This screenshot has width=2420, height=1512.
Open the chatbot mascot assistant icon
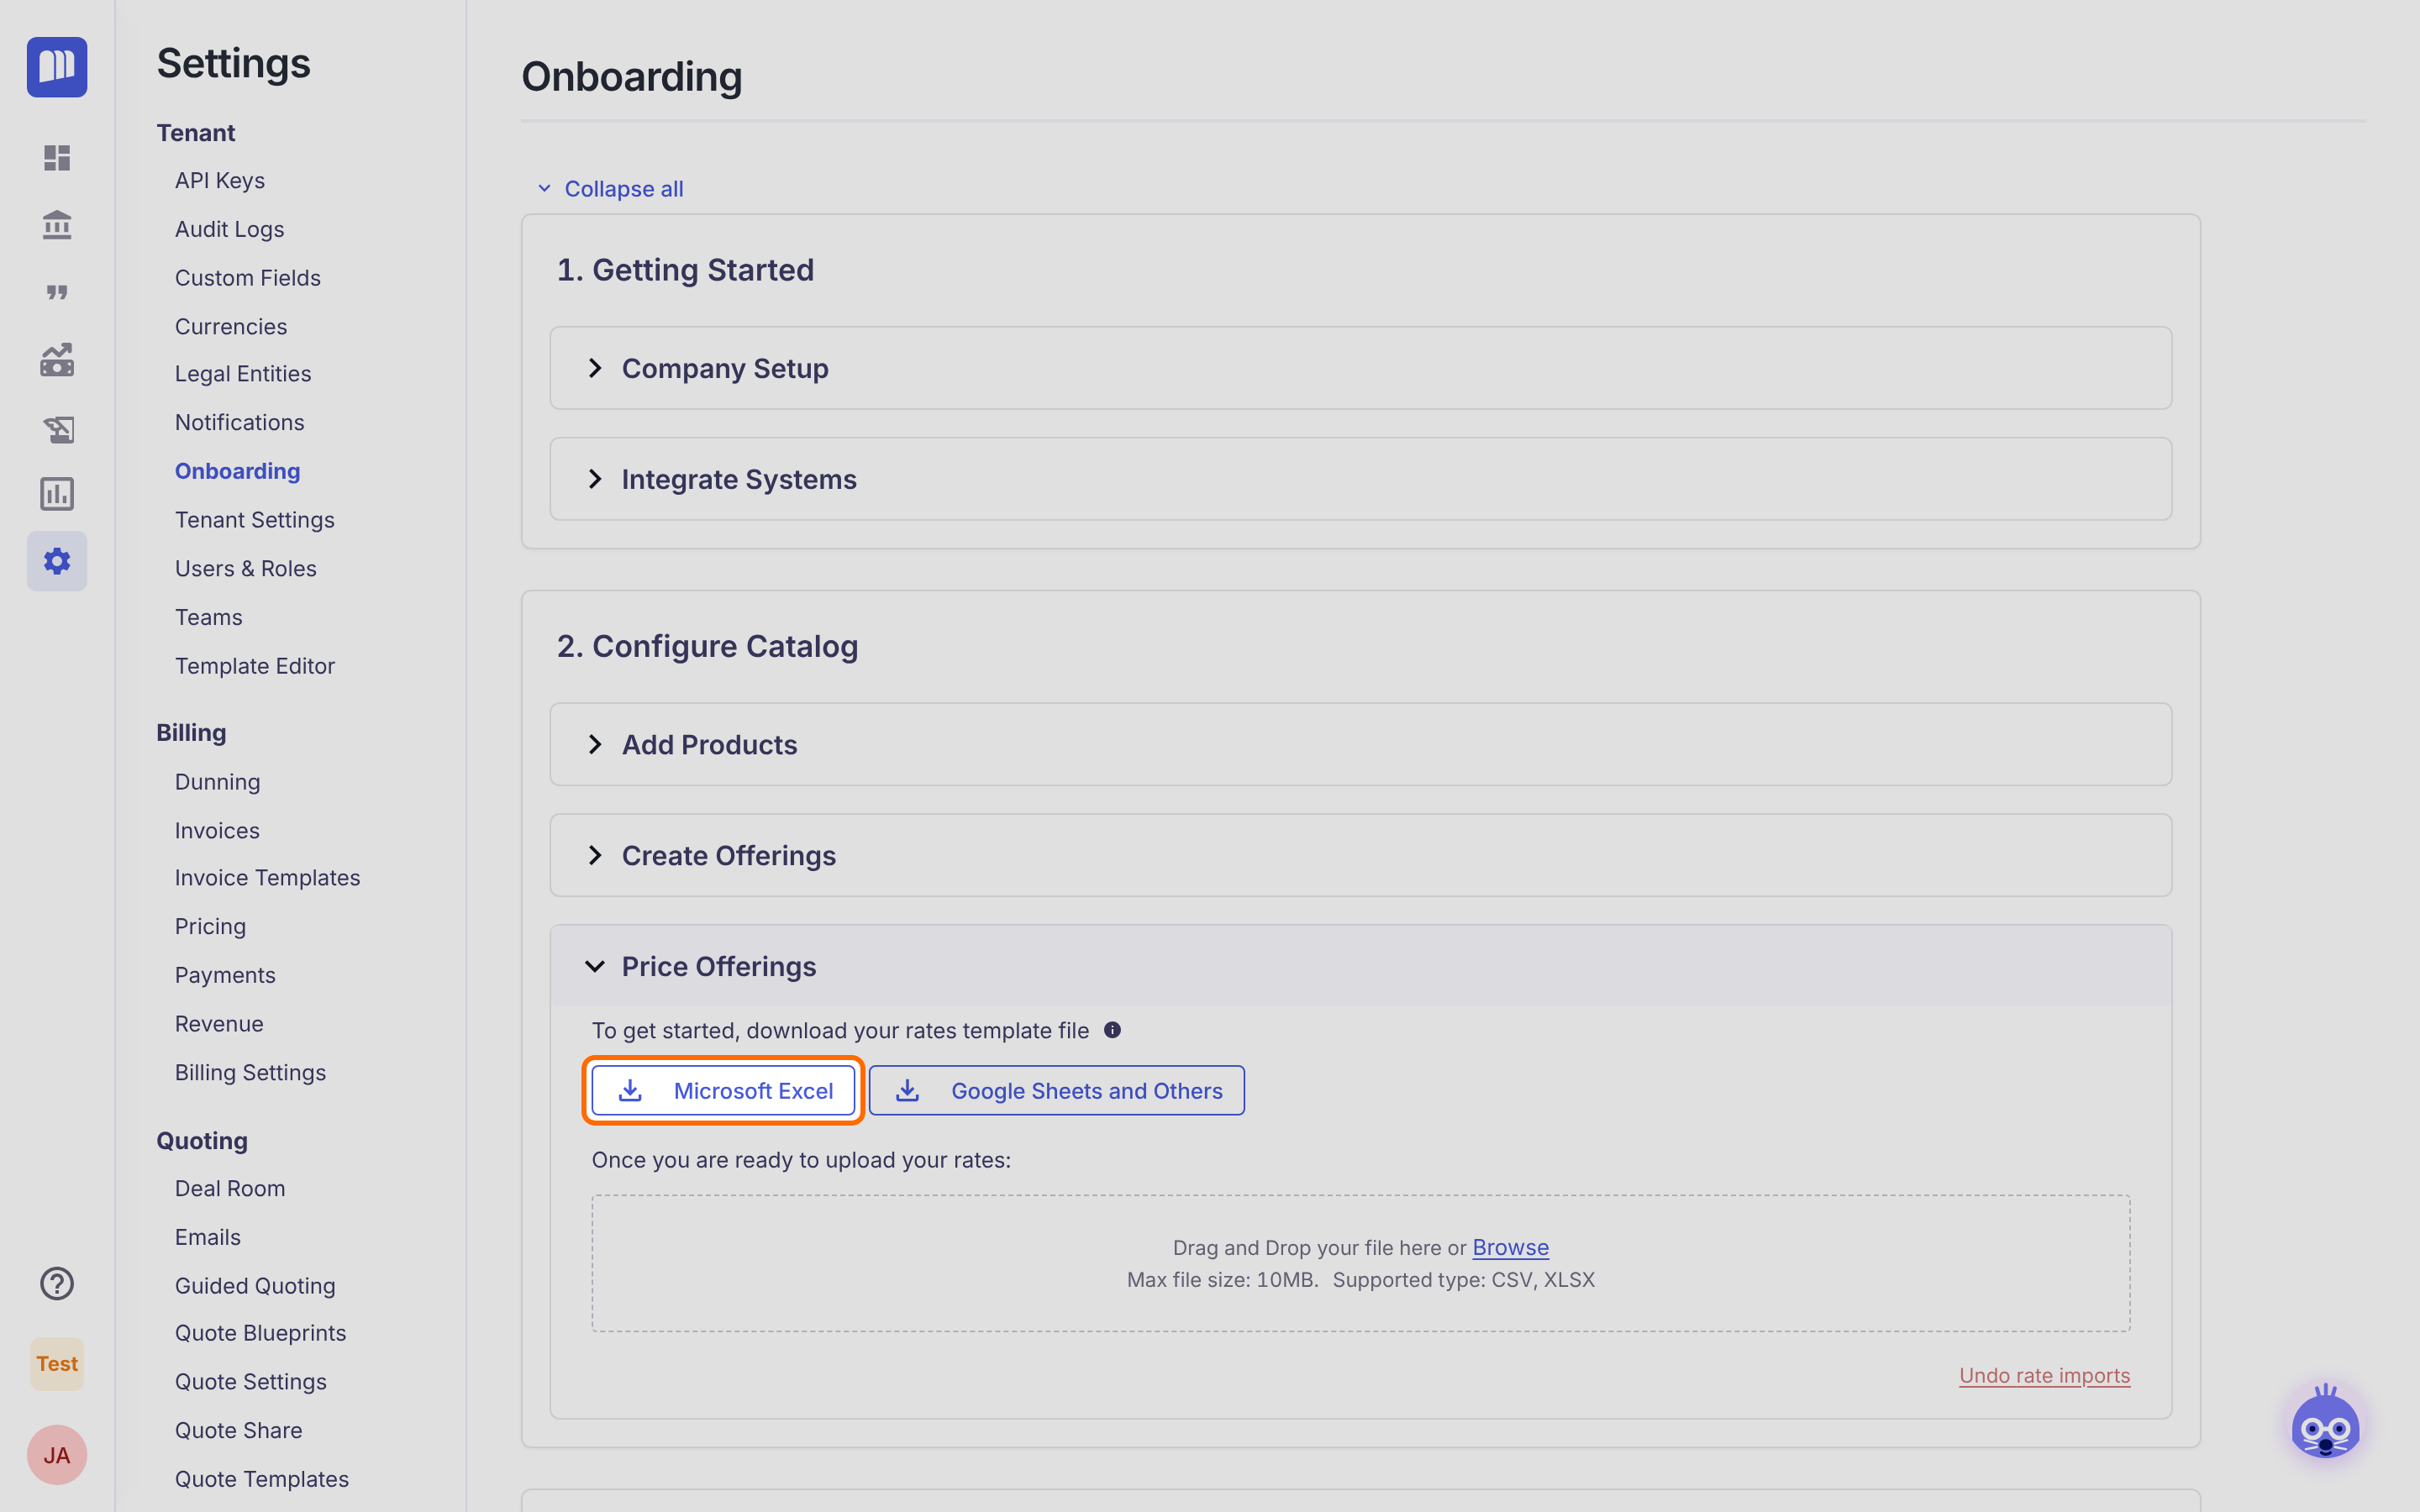click(2325, 1424)
